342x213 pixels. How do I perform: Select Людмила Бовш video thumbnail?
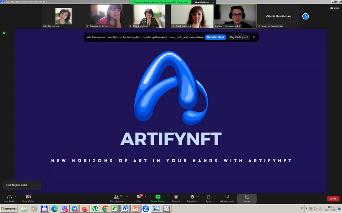pos(106,16)
